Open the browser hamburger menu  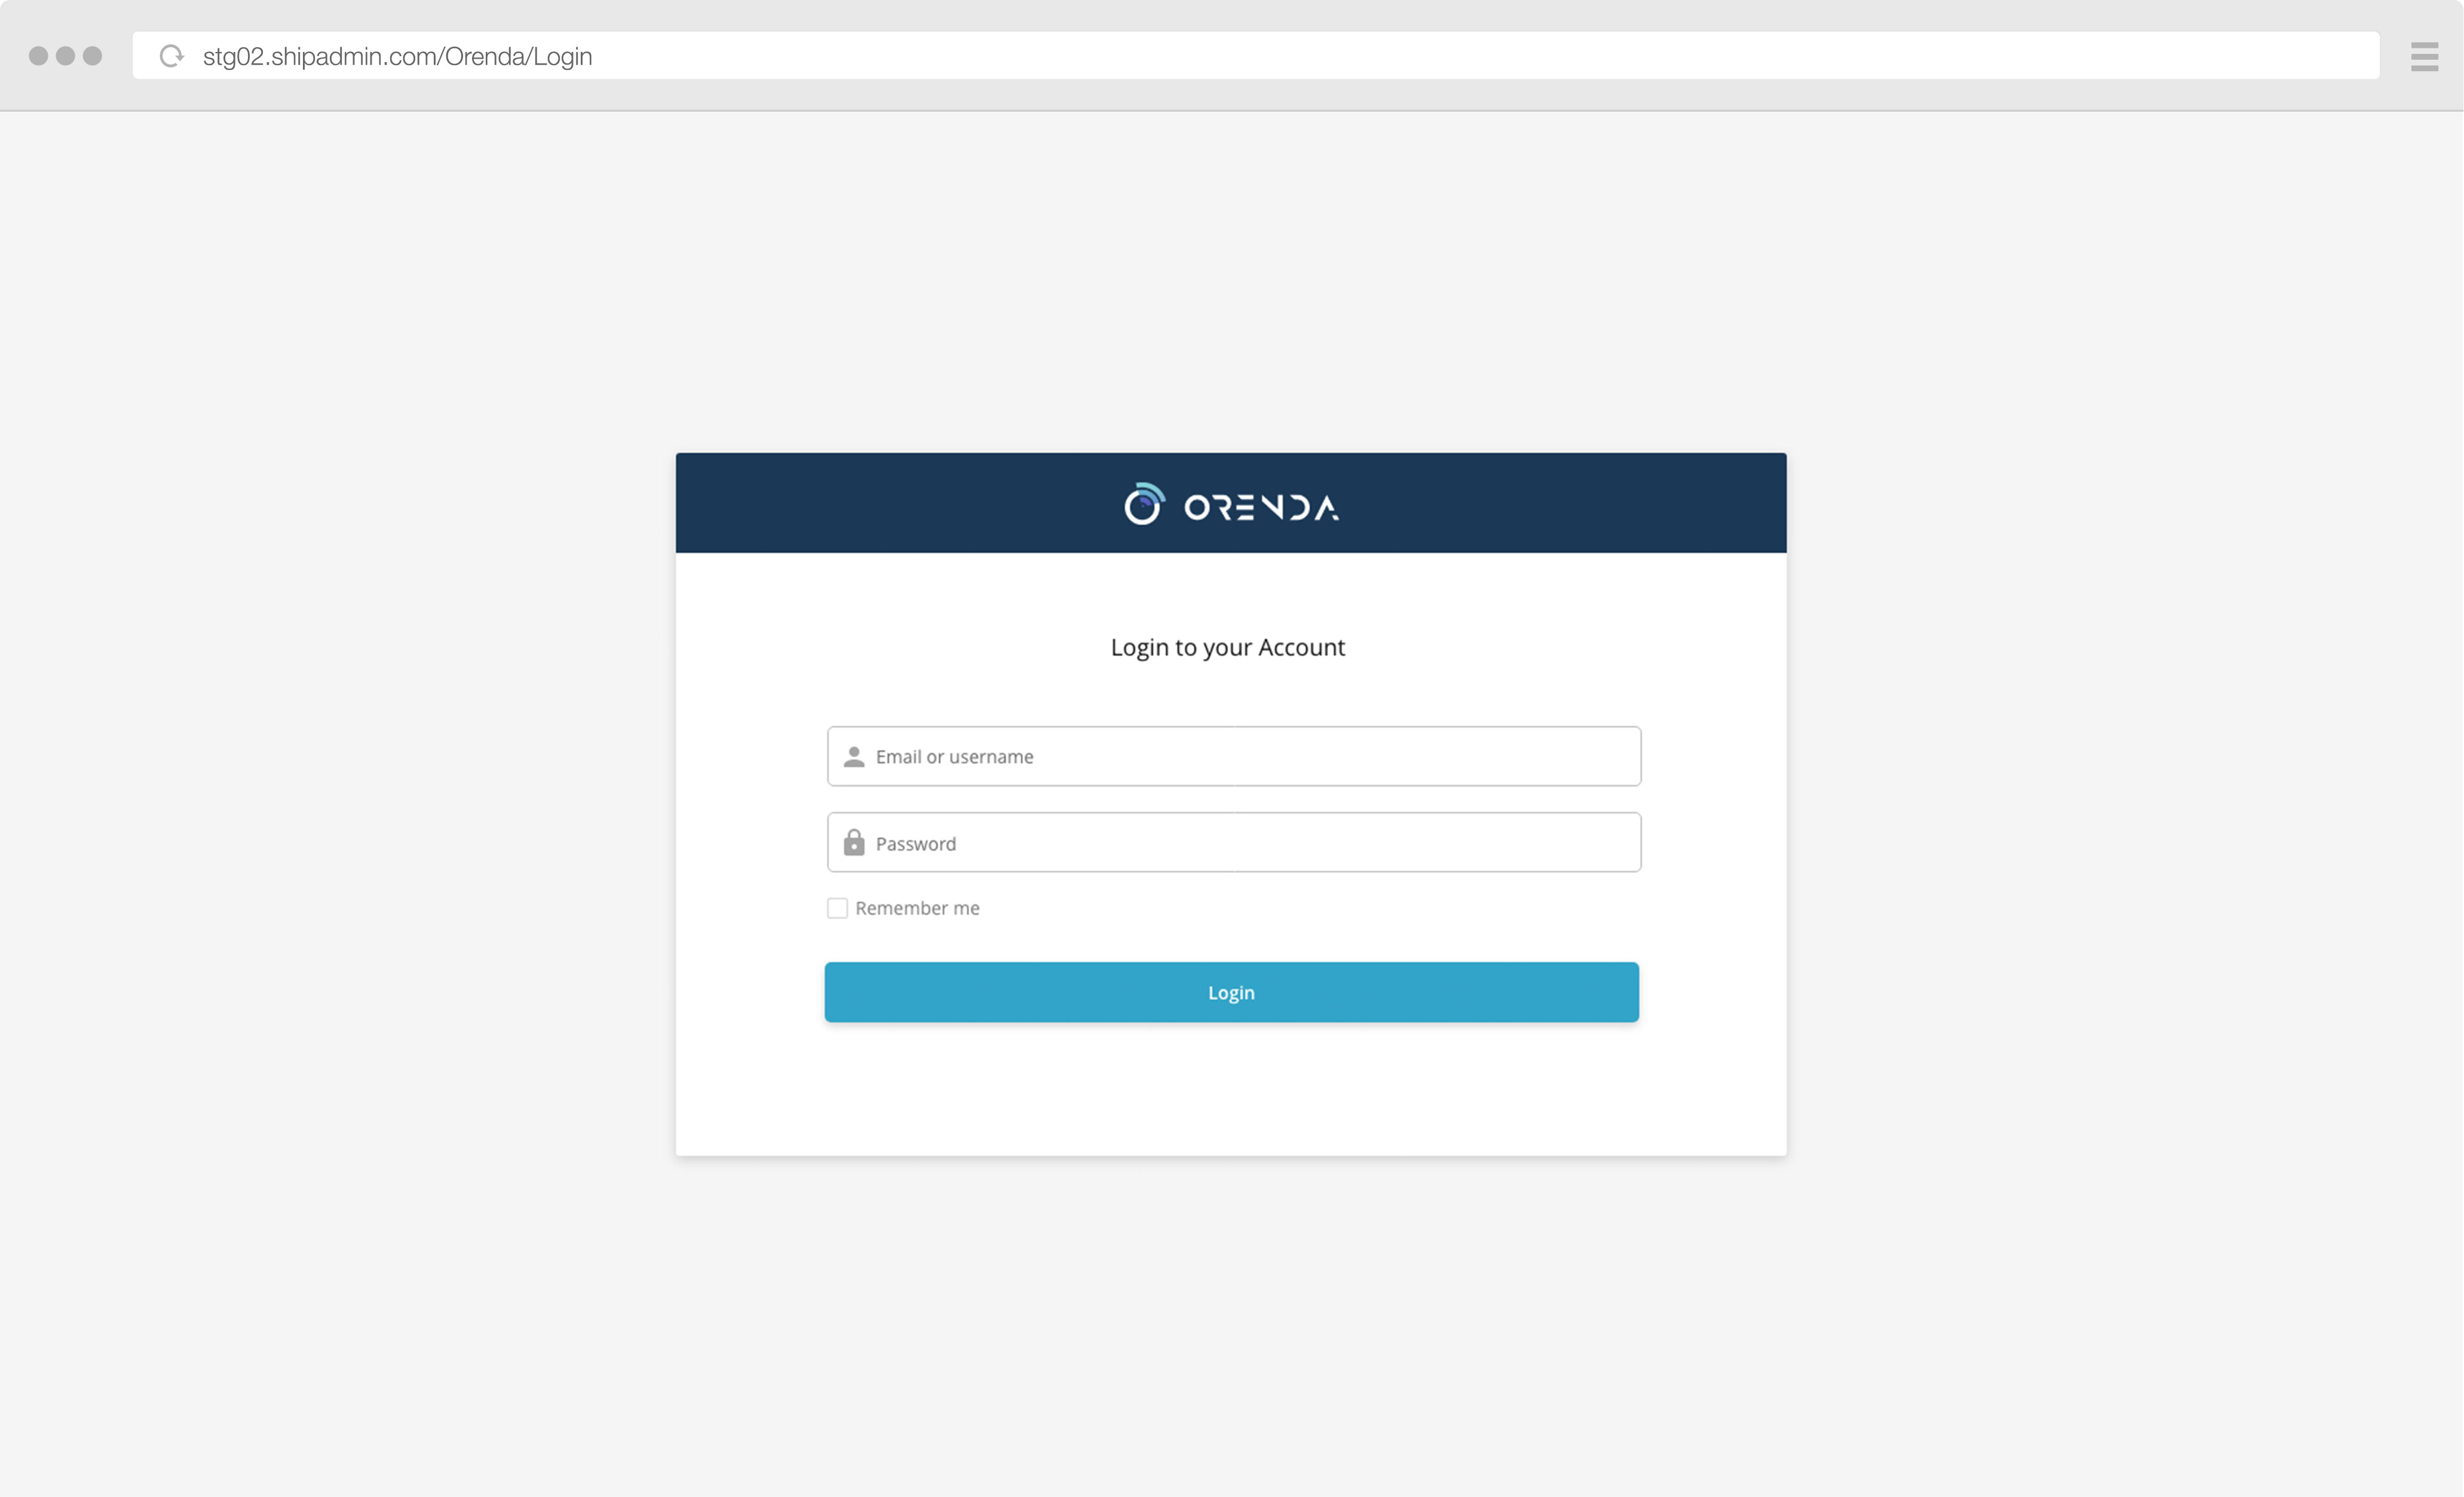[2425, 57]
